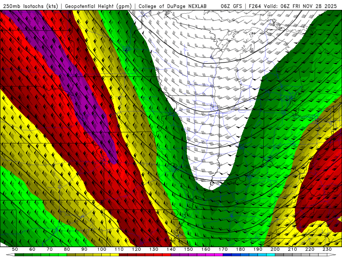Viewport: 342px width, 257px height.
Task: Click the "F264 Valid: 06Z FRI NOV 28 2025" text
Action: 293,6
